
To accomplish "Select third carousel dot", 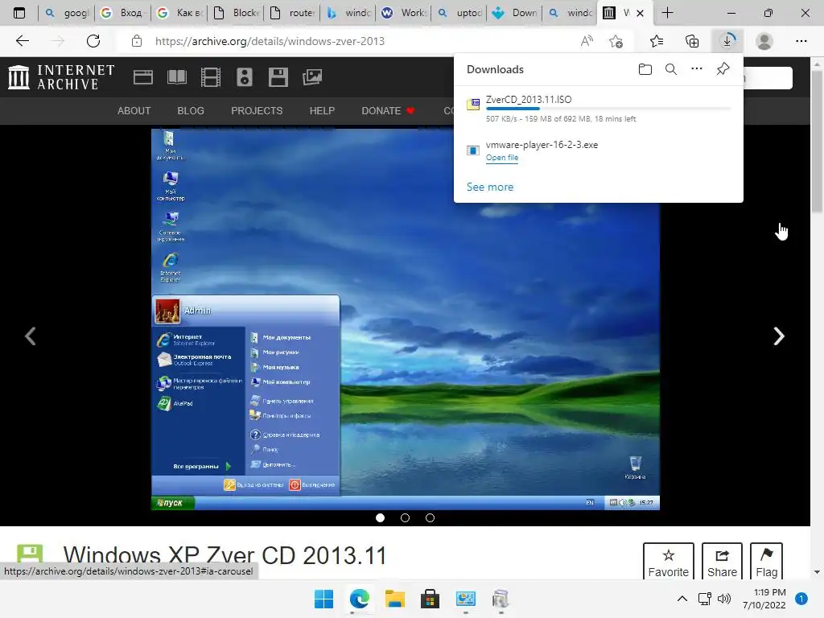I will (430, 518).
